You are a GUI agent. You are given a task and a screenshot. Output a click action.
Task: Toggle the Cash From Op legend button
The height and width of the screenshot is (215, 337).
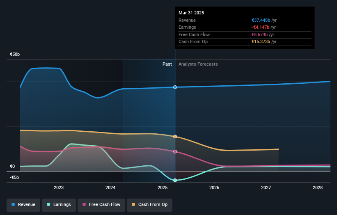coord(149,205)
